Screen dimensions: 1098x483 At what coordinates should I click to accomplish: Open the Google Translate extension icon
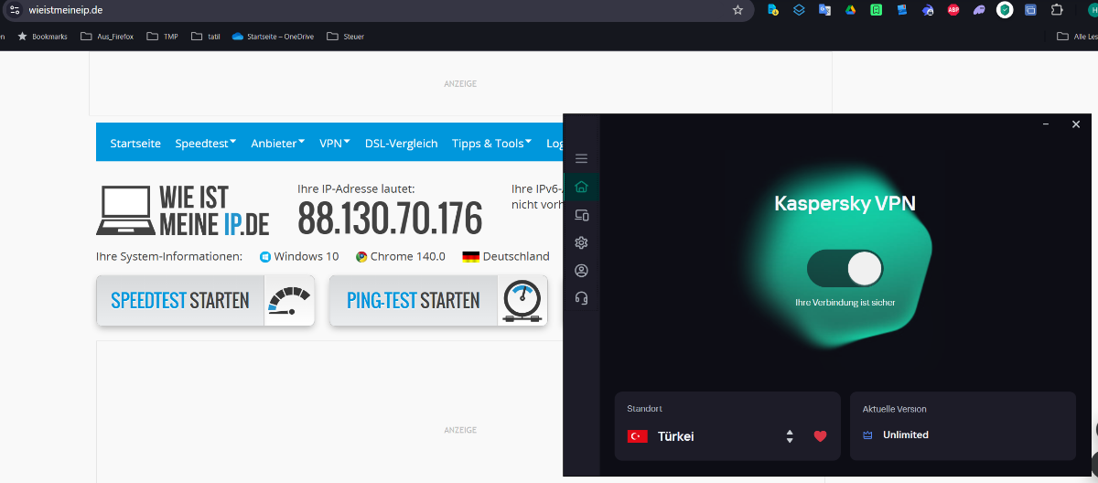pyautogui.click(x=824, y=10)
